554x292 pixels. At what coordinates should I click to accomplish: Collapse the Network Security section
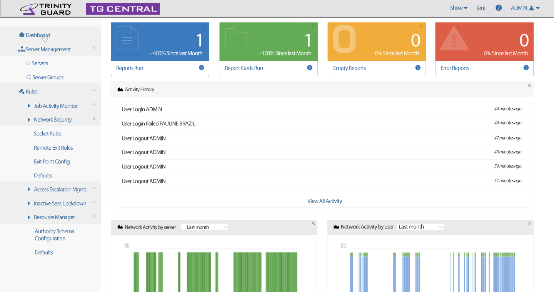click(94, 119)
